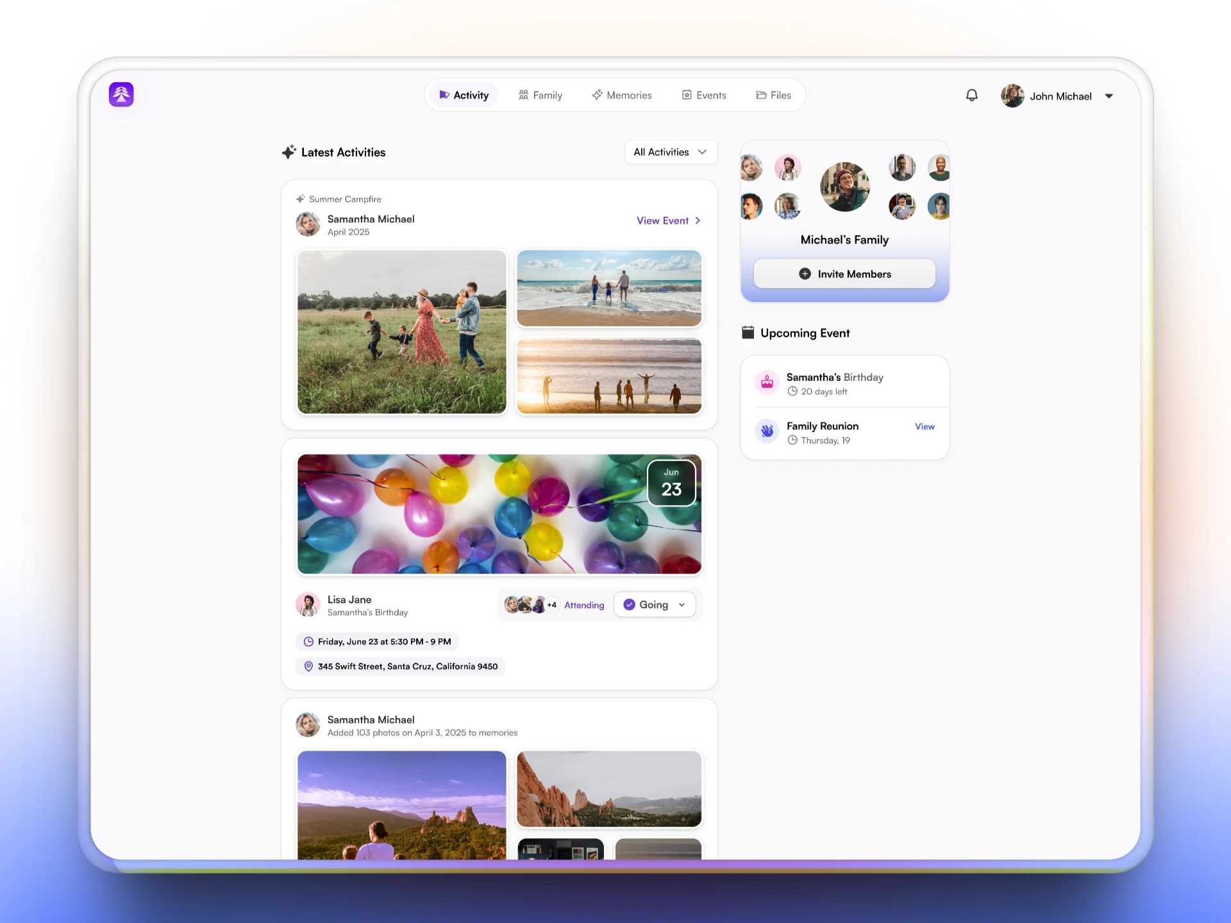Open the Files tab
Image resolution: width=1231 pixels, height=923 pixels.
(x=773, y=95)
